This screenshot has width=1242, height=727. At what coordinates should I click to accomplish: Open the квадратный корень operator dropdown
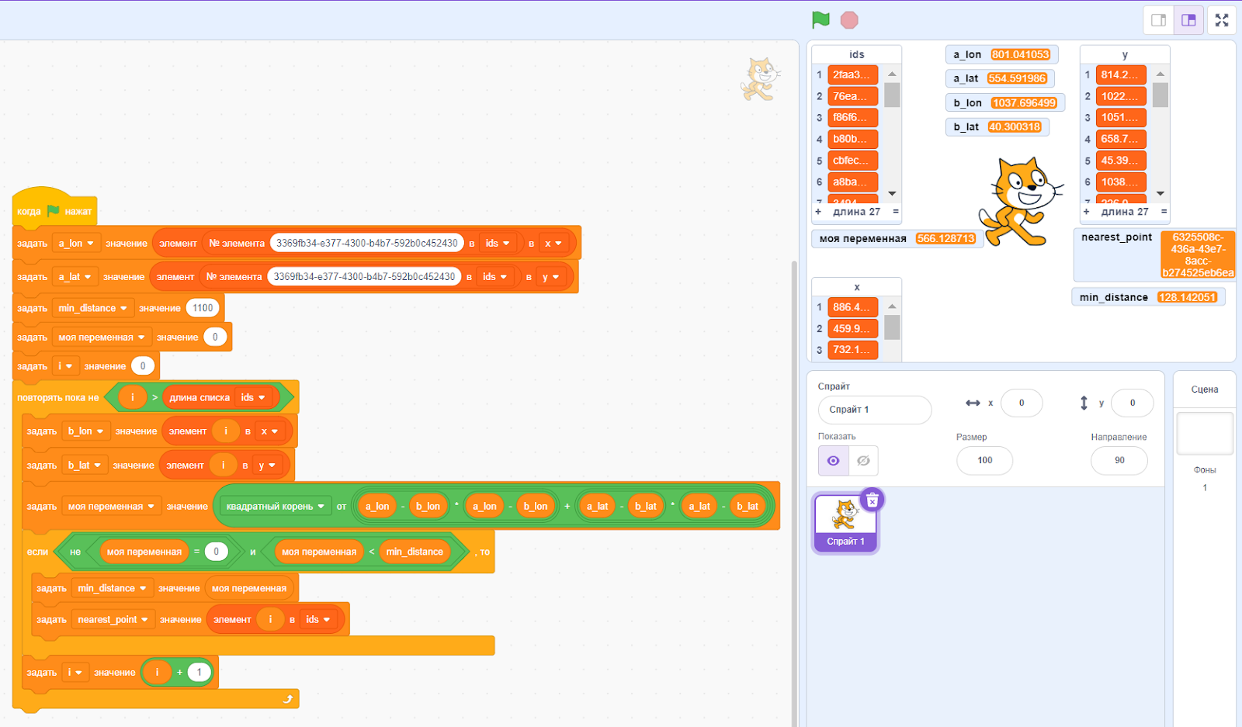coord(275,507)
